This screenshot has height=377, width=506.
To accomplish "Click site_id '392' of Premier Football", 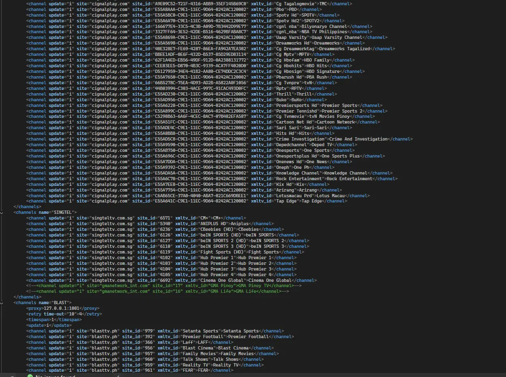I will pyautogui.click(x=149, y=337).
